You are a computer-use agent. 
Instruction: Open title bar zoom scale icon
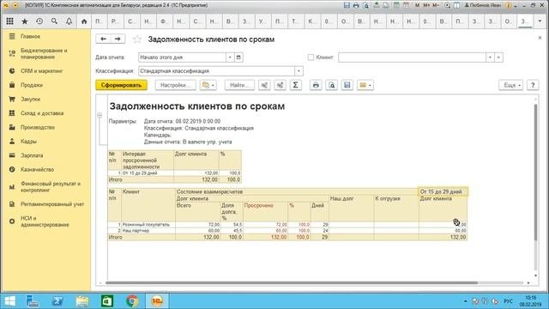click(447, 5)
